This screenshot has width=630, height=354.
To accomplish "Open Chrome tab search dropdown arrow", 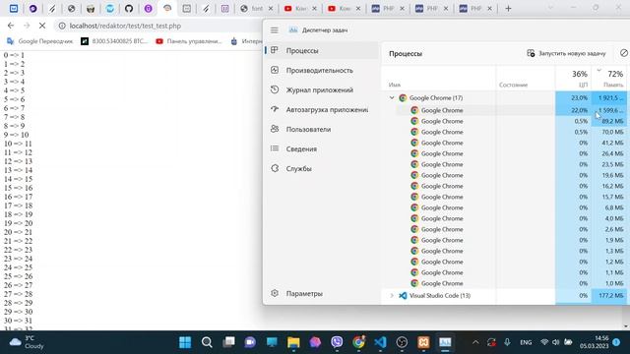I will [550, 8].
